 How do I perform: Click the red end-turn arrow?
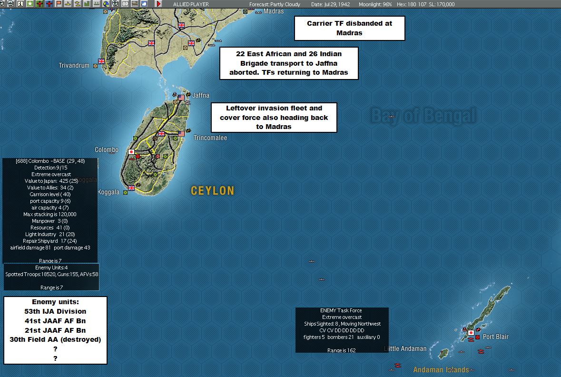click(x=158, y=4)
